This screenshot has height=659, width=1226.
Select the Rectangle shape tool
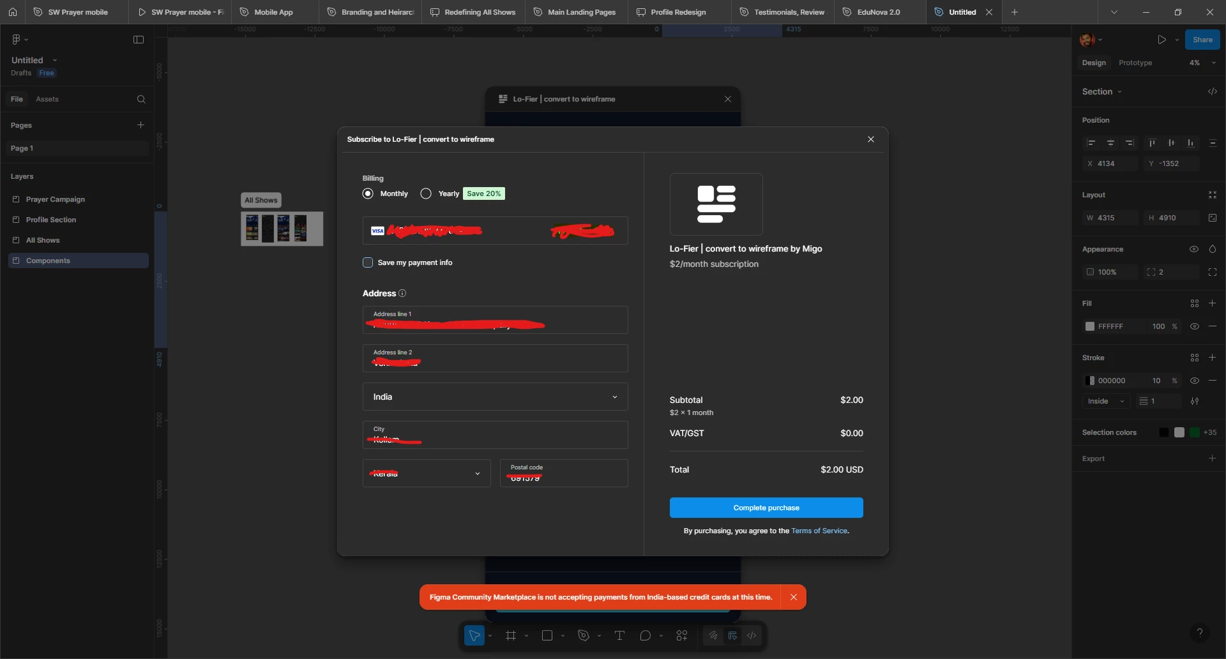[x=547, y=635]
